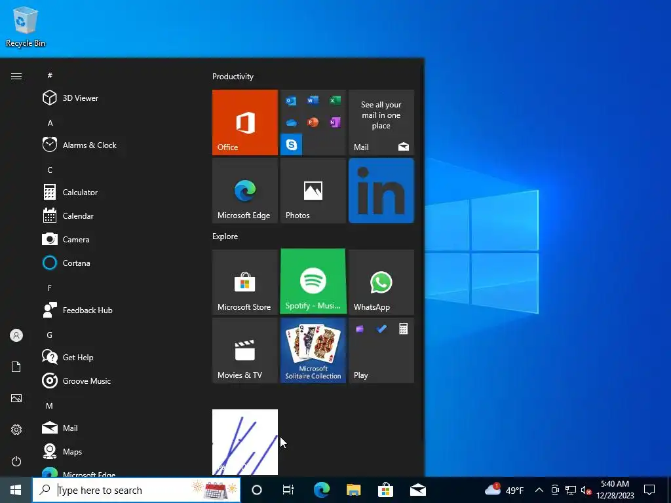Open Maps app
This screenshot has width=671, height=503.
pos(115,451)
